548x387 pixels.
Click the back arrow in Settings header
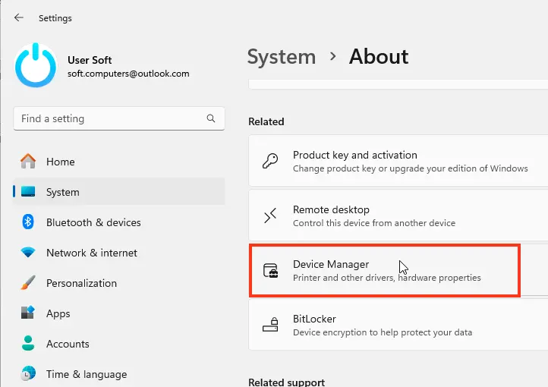[x=18, y=17]
